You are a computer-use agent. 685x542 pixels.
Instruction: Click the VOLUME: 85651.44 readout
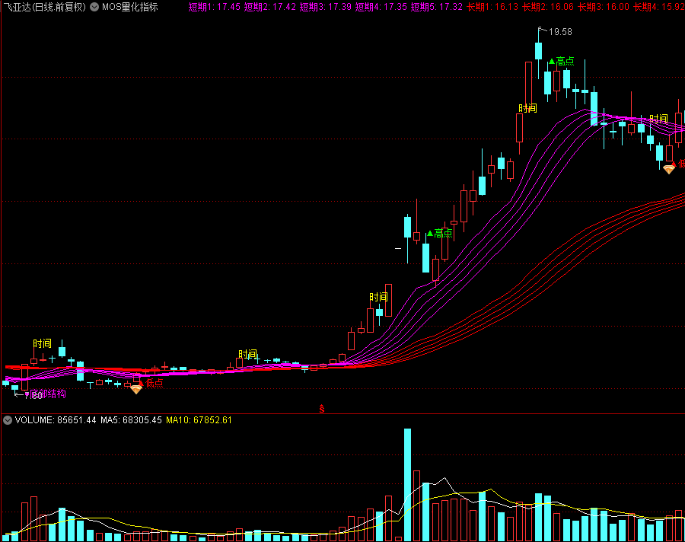coord(56,420)
